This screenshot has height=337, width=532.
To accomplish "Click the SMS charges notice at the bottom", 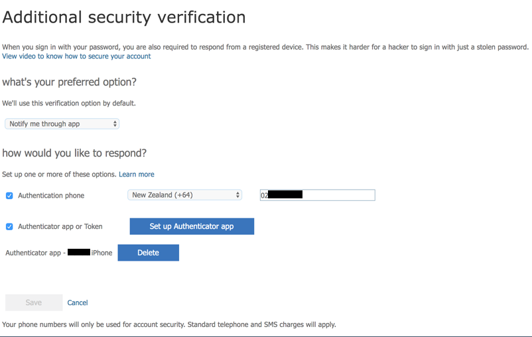I will point(169,324).
